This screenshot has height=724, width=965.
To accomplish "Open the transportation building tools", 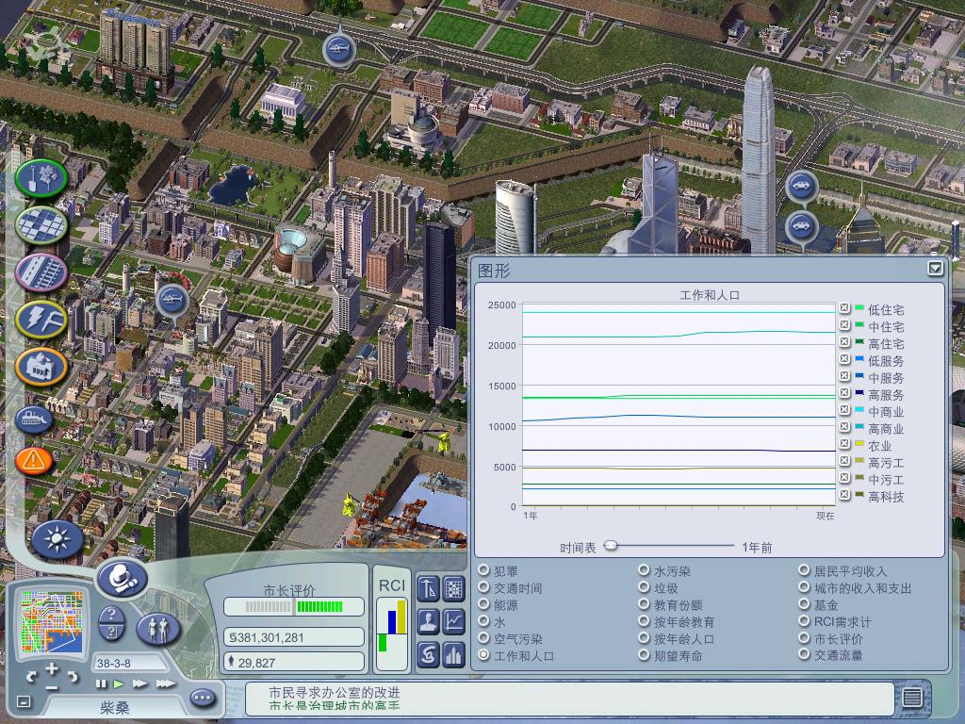I will click(41, 272).
